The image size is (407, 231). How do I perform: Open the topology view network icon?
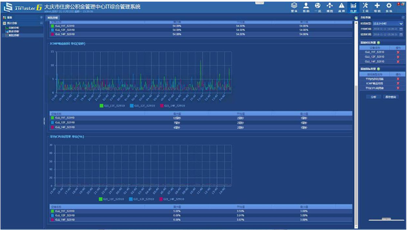point(330,7)
